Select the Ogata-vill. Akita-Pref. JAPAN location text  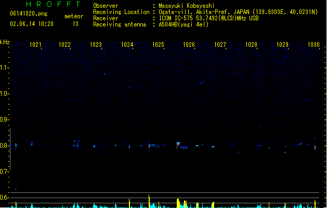click(x=238, y=12)
